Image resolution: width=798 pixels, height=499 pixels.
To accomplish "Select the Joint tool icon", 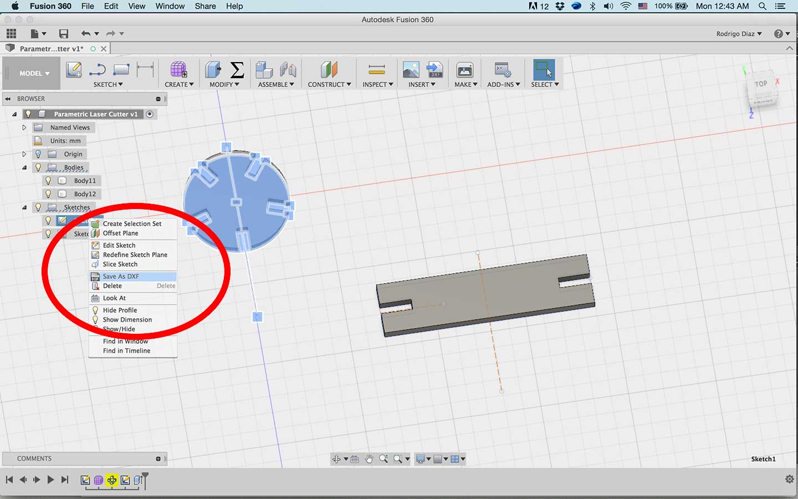I will pos(288,70).
